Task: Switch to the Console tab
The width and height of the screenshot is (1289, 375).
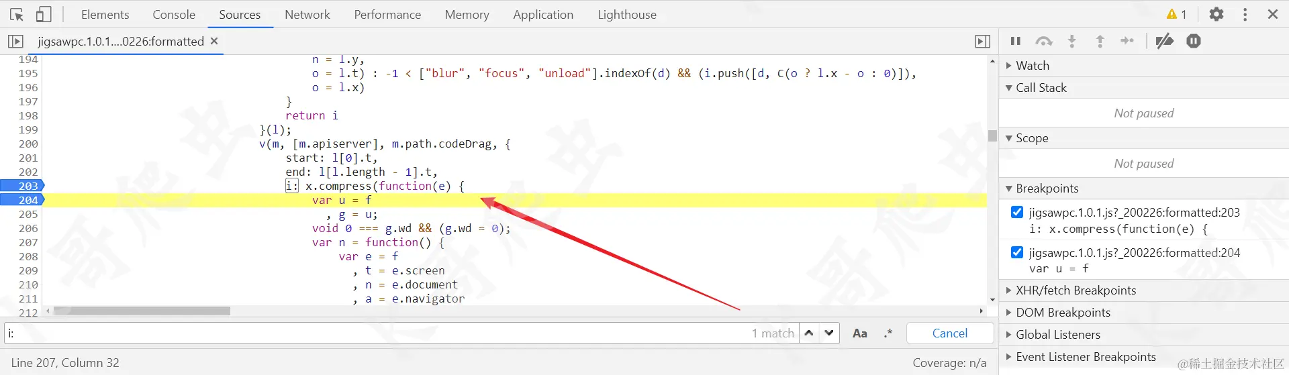Action: pyautogui.click(x=174, y=14)
